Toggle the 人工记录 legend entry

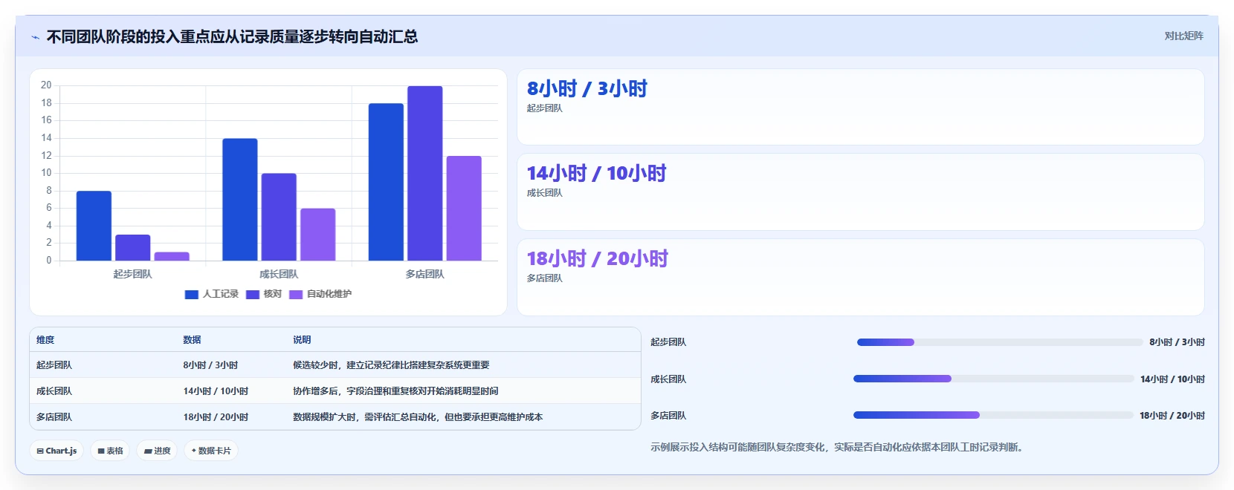click(212, 294)
